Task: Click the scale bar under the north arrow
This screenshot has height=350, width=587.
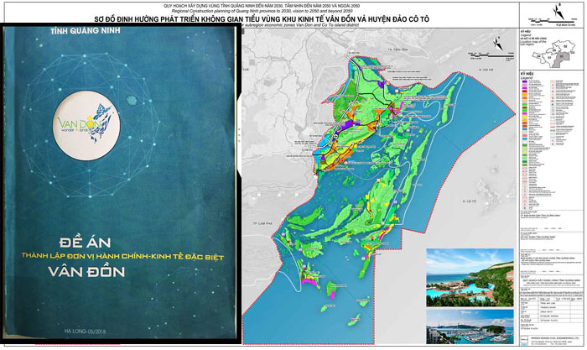Action: click(x=551, y=23)
